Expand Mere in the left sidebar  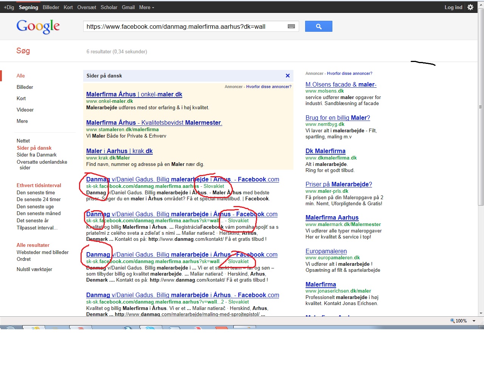tap(22, 121)
